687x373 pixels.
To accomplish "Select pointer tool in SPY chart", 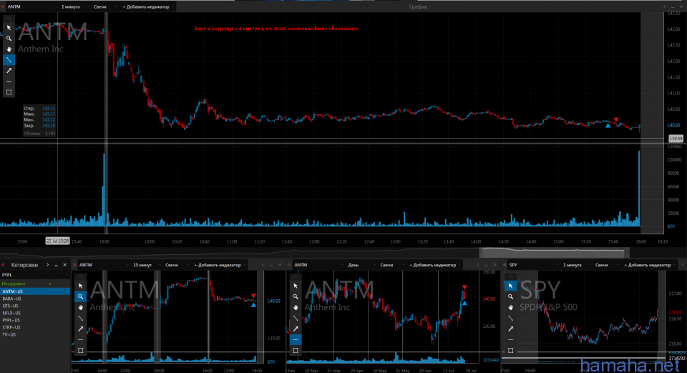I will pyautogui.click(x=510, y=286).
